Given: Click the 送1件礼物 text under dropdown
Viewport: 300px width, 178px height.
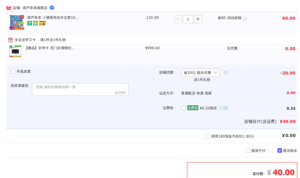Looking at the screenshot, I should 202,80.
